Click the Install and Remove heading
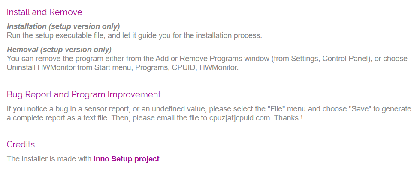417x173 pixels. (45, 12)
